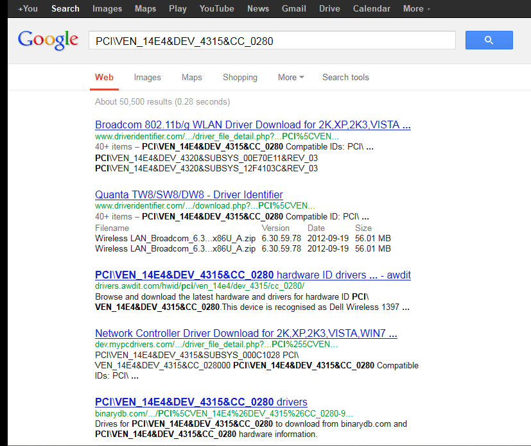Expand the More menu in top bar

(x=416, y=8)
